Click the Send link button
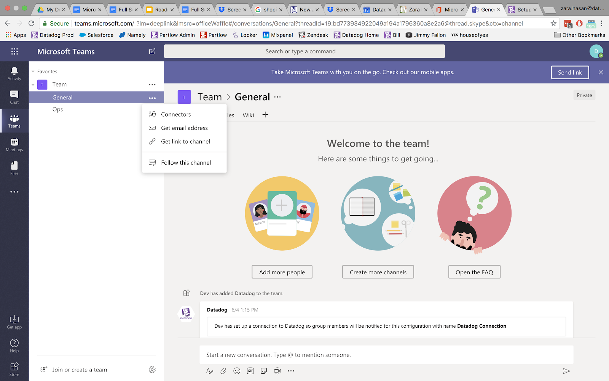 [x=570, y=72]
